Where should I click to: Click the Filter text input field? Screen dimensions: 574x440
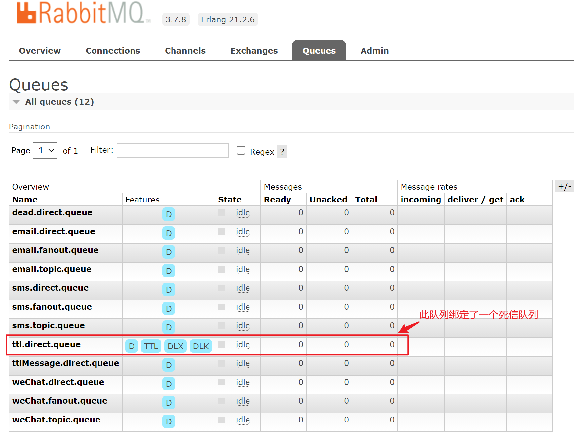172,151
